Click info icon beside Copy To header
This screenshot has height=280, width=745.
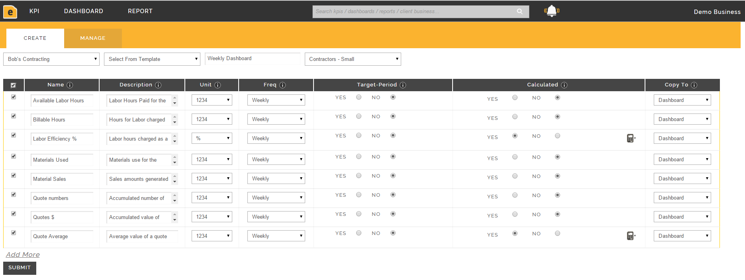coord(694,85)
